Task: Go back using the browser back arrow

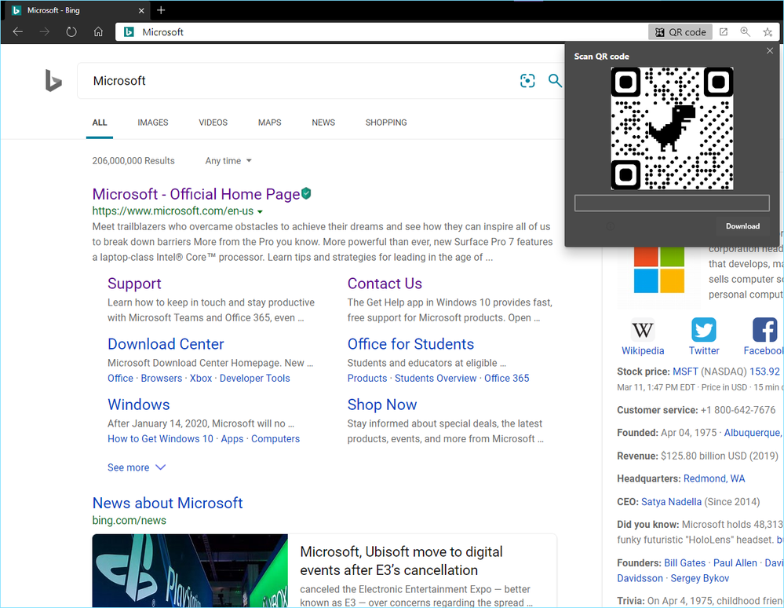Action: tap(18, 32)
